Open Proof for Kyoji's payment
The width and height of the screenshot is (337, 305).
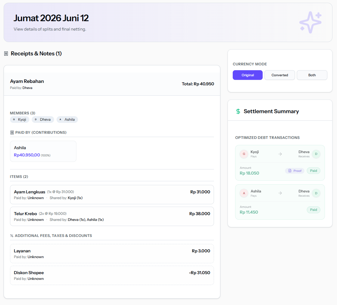pos(295,171)
